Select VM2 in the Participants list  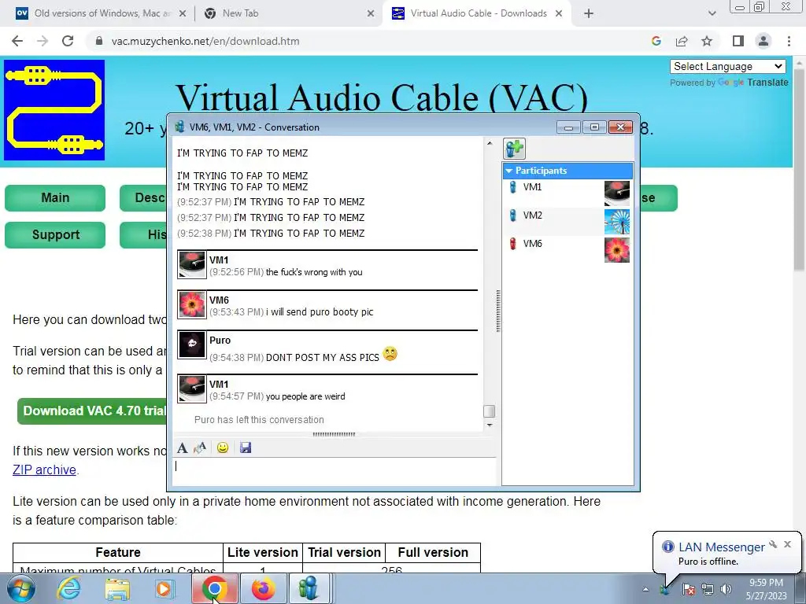568,221
